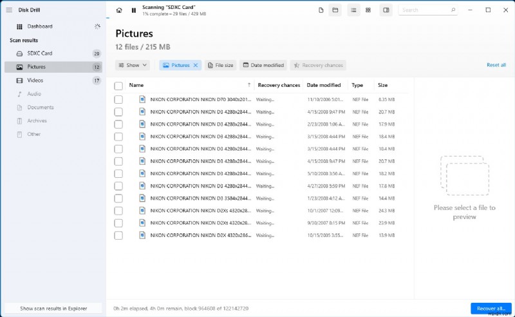Screen dimensions: 515x317
Task: Click file icon of the 14.4 MB row
Action: (x=142, y=198)
